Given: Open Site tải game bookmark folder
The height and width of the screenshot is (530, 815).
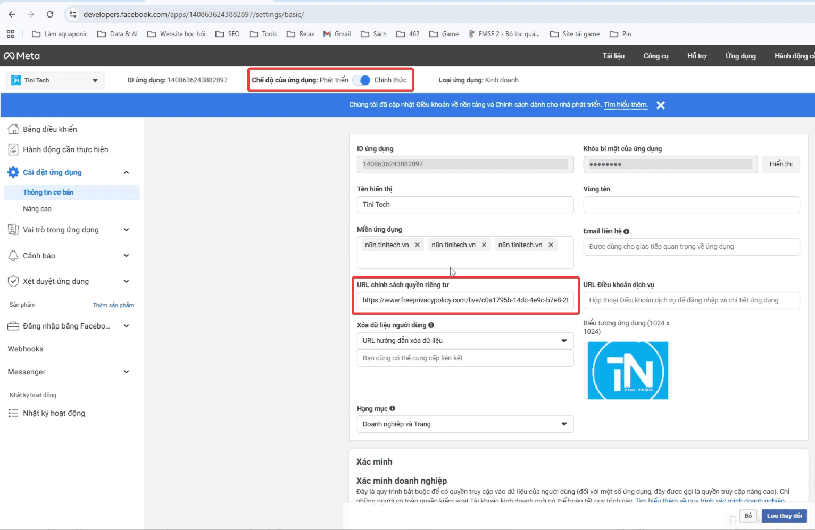Looking at the screenshot, I should [575, 34].
